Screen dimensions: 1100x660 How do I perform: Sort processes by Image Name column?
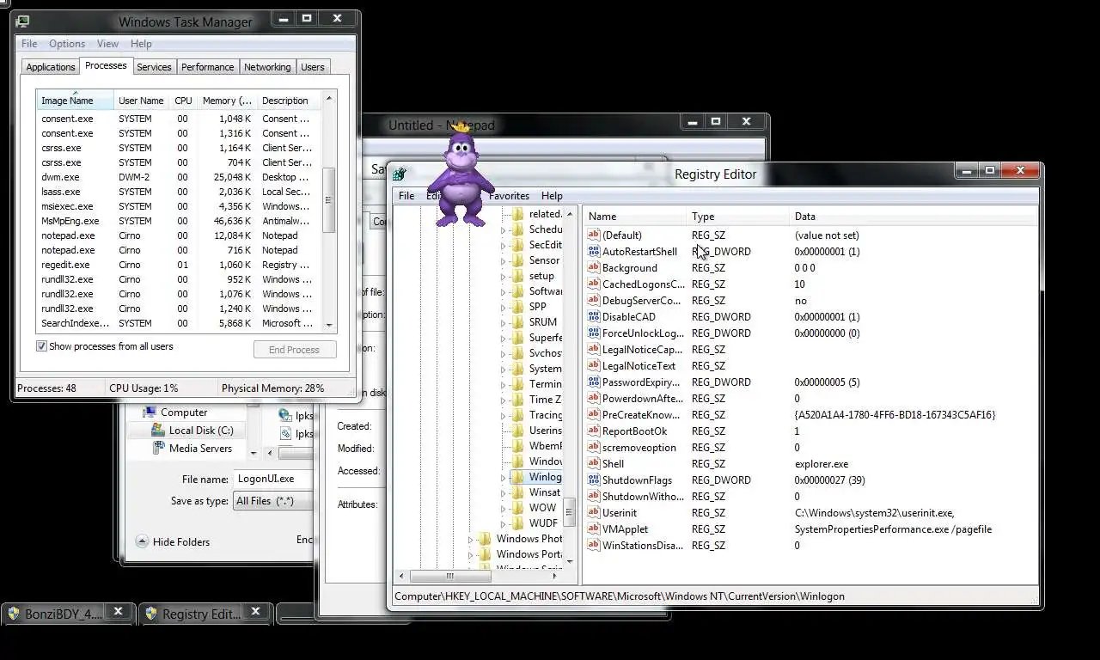pos(75,101)
